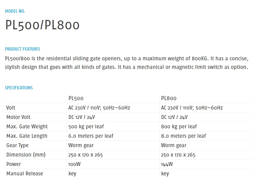The width and height of the screenshot is (255, 190).
Task: Click the Power row label
Action: pos(14,164)
